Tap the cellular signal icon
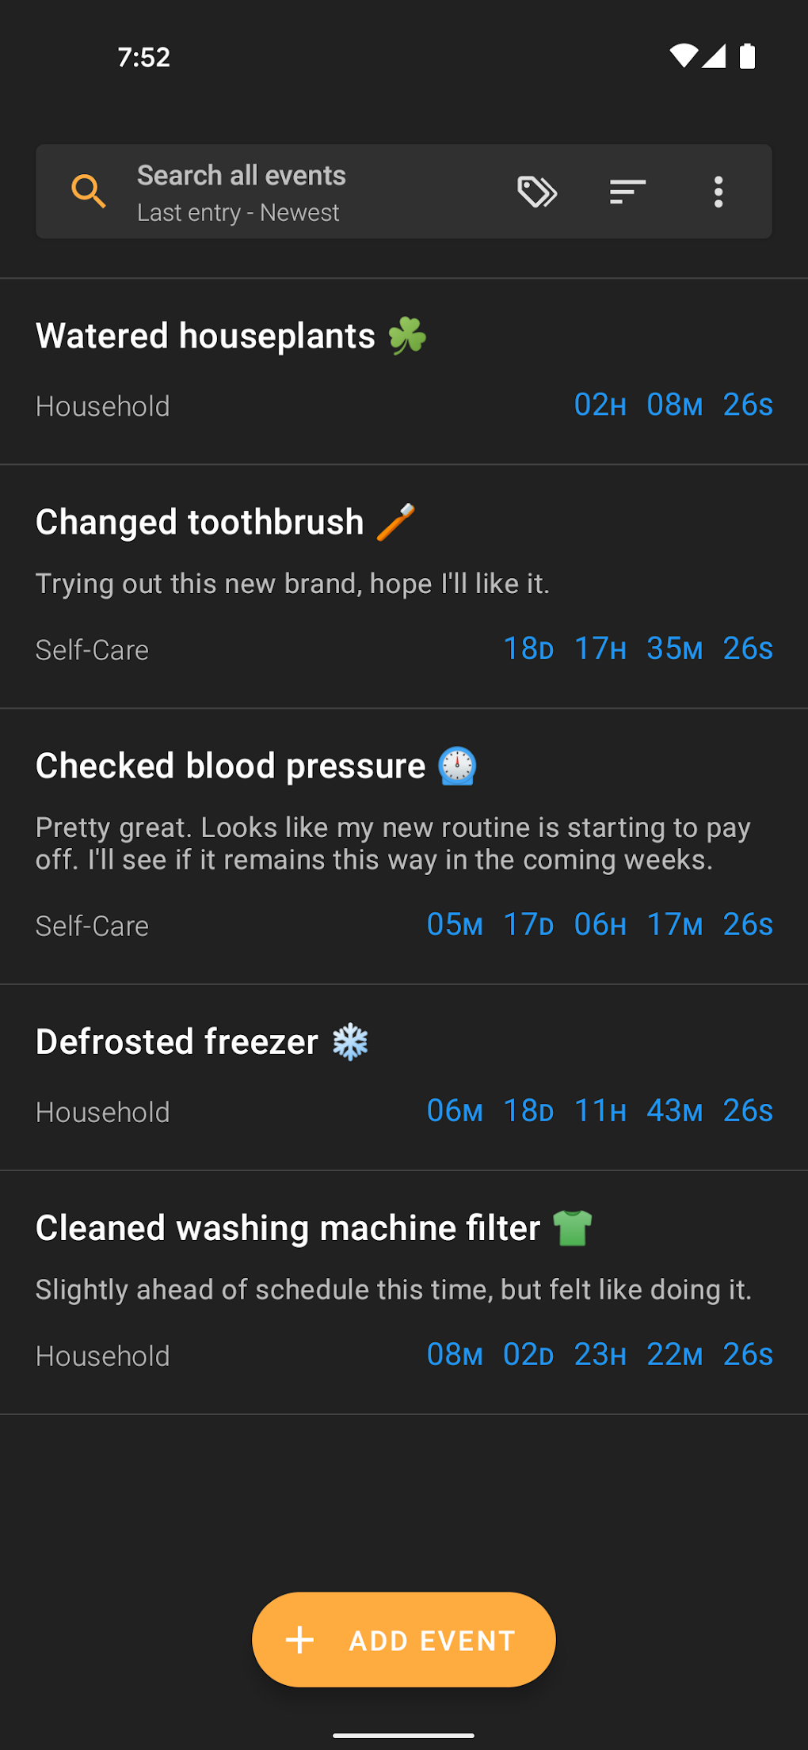The width and height of the screenshot is (808, 1750). tap(715, 56)
